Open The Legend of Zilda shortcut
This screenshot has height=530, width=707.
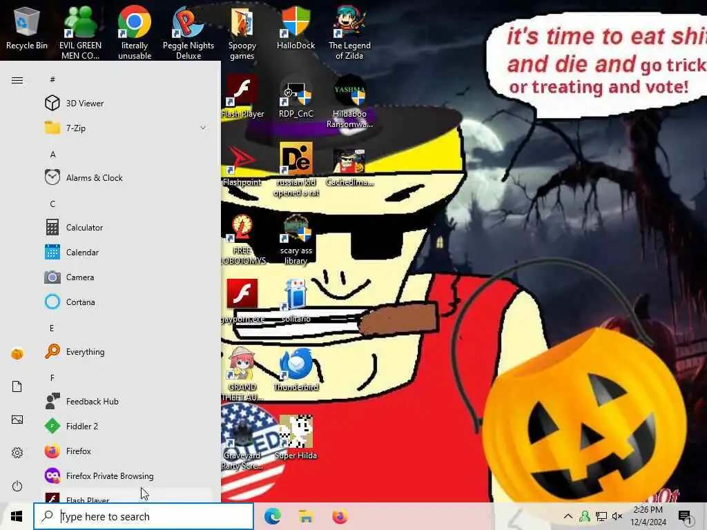pyautogui.click(x=349, y=32)
